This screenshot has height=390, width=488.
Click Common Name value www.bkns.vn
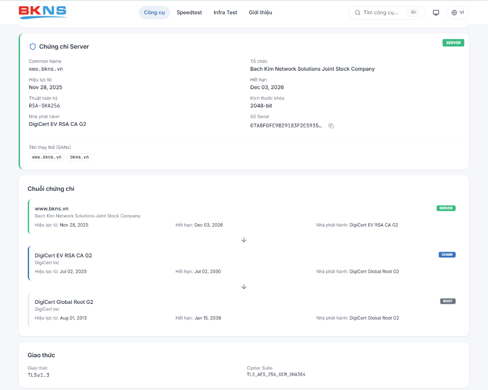click(x=46, y=69)
